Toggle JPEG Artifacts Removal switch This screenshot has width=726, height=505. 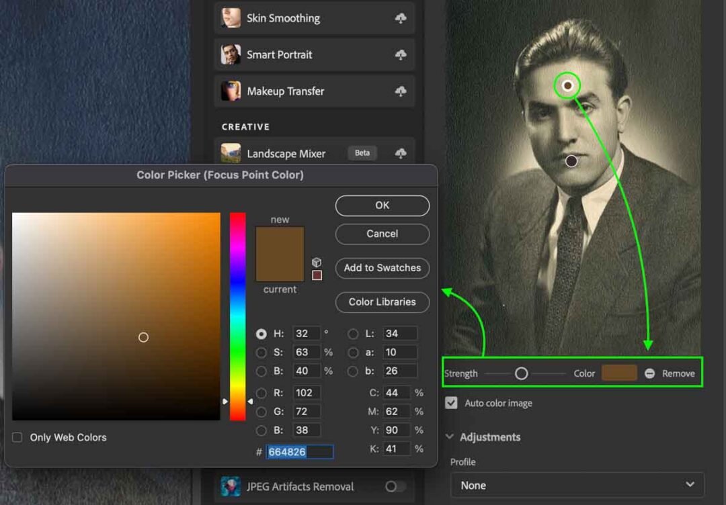(395, 486)
